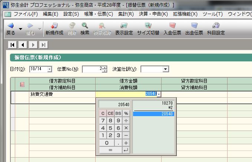Click the 貸方勘定科目 cell in first row

point(194,94)
